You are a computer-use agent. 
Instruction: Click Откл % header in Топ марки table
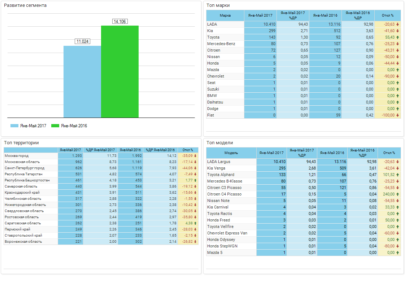click(x=388, y=16)
